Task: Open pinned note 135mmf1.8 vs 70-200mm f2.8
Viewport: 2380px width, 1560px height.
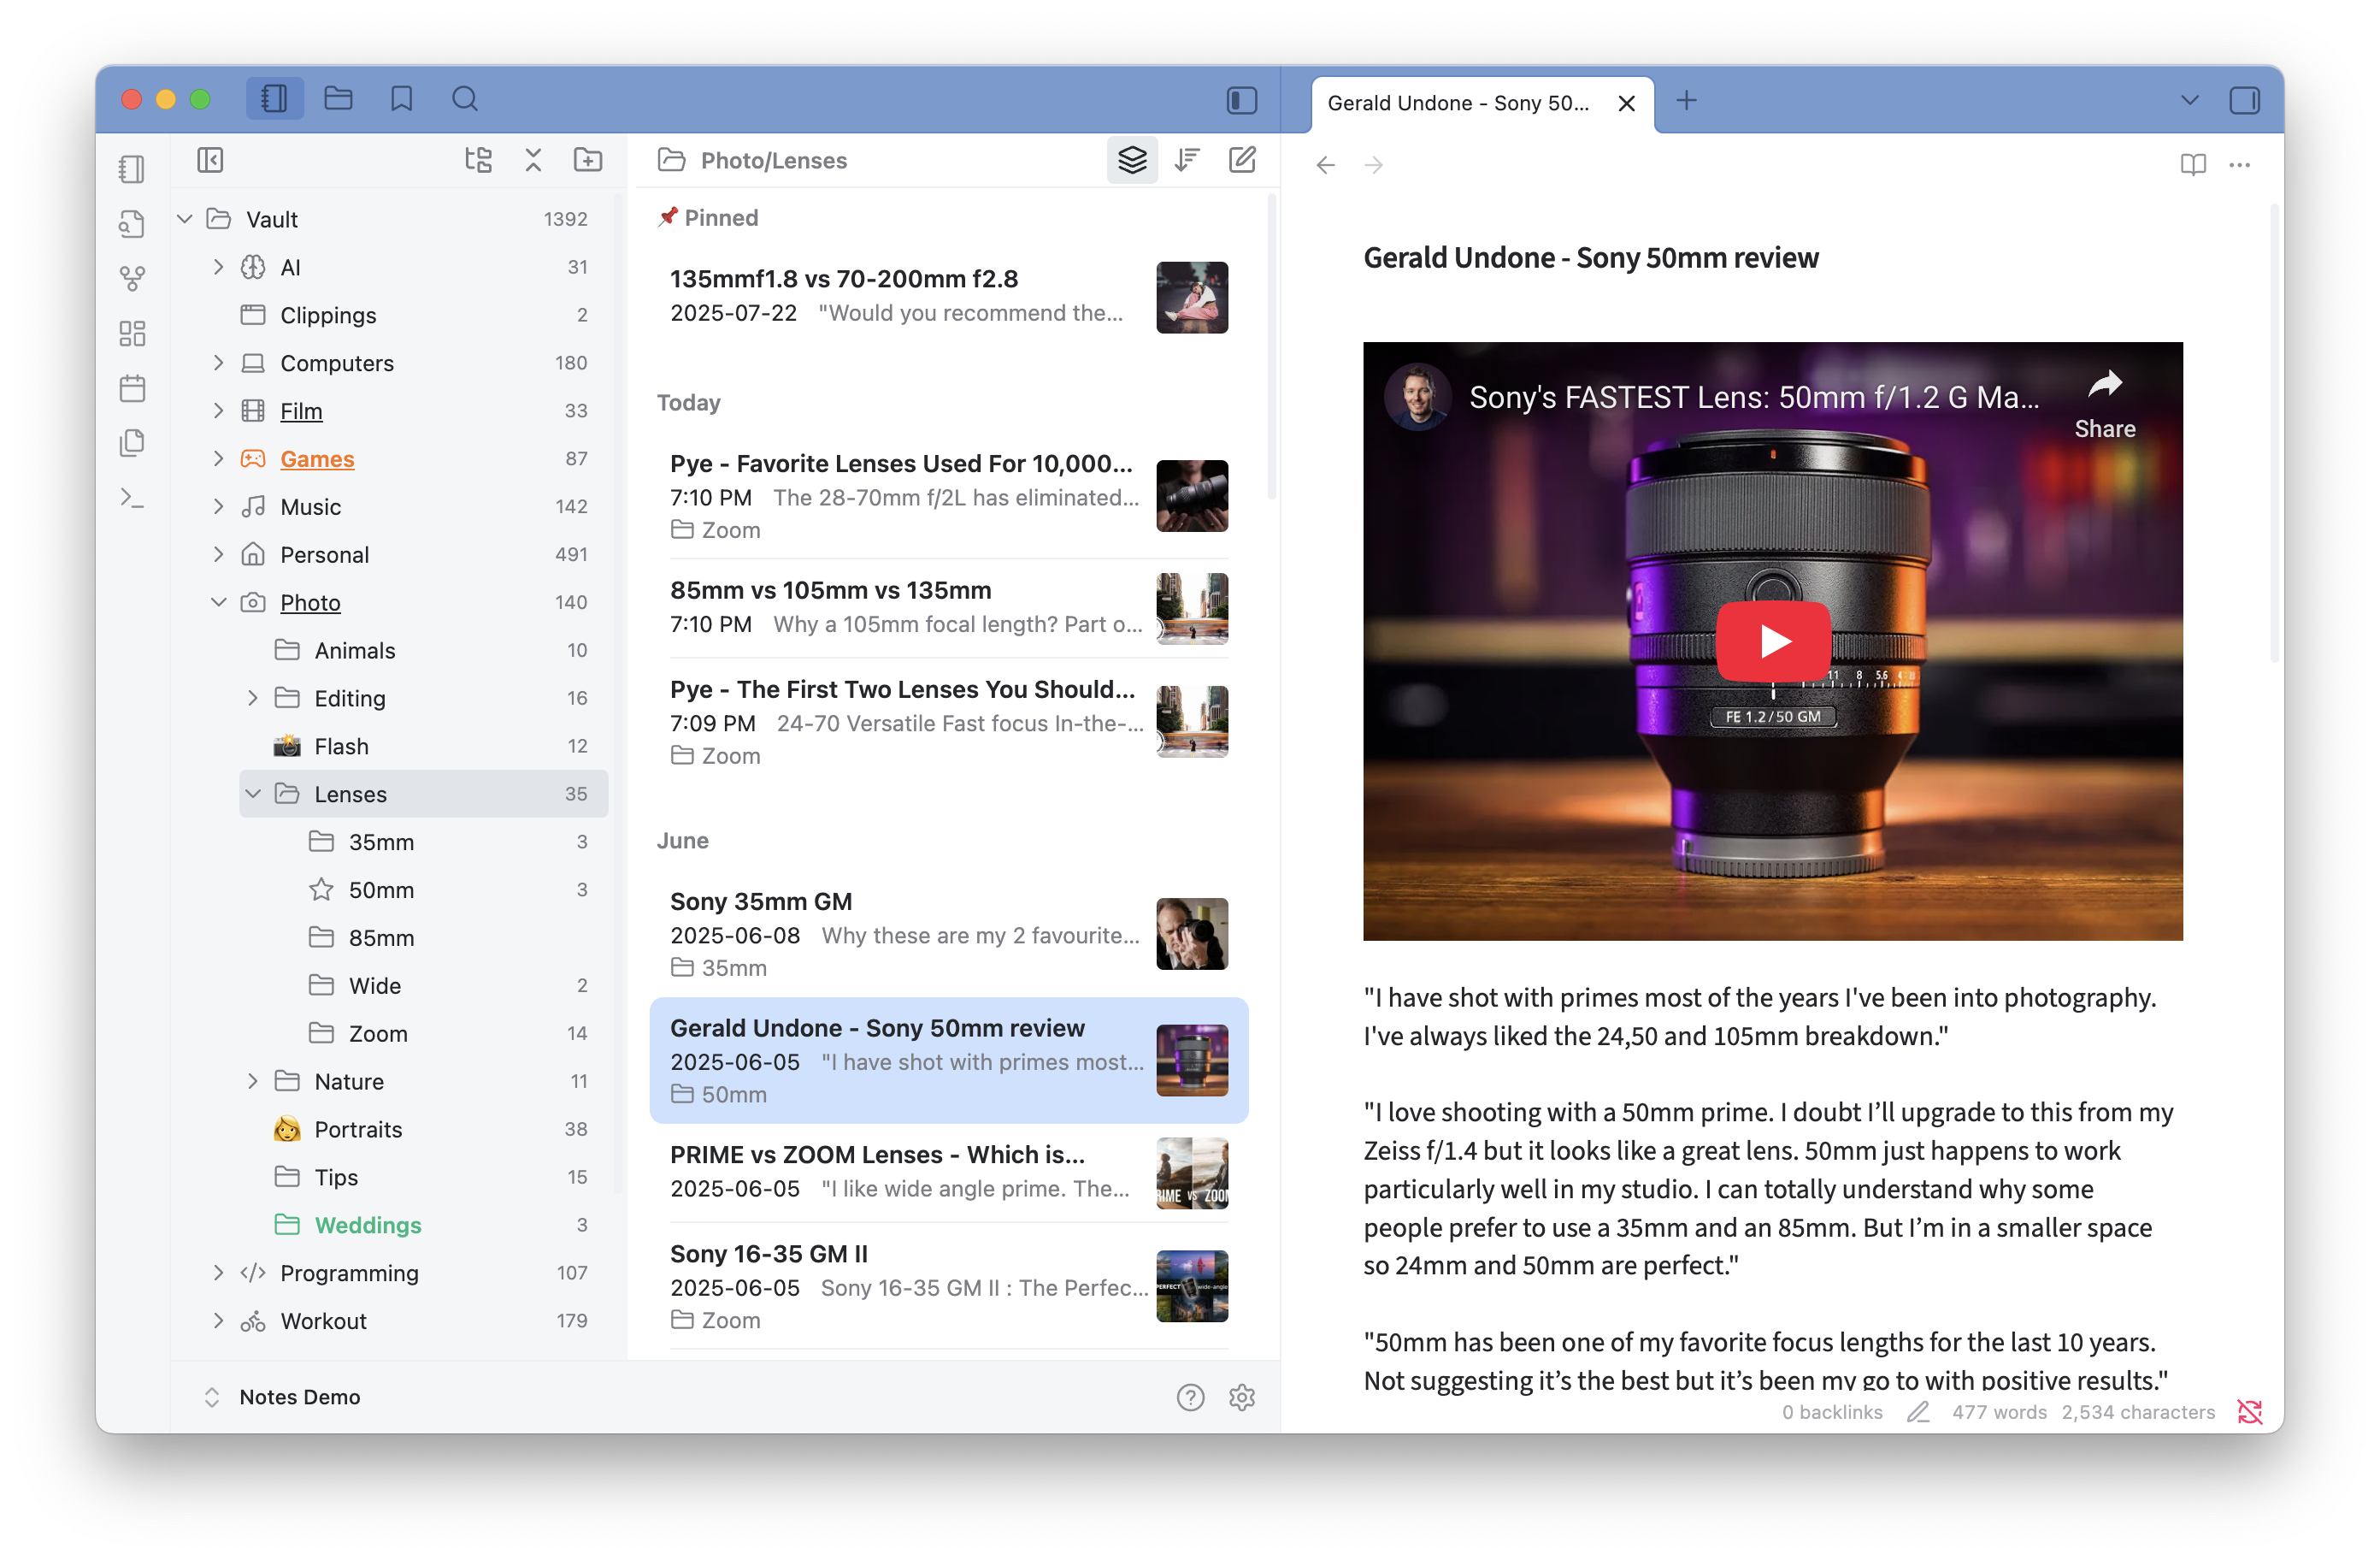Action: click(x=948, y=296)
